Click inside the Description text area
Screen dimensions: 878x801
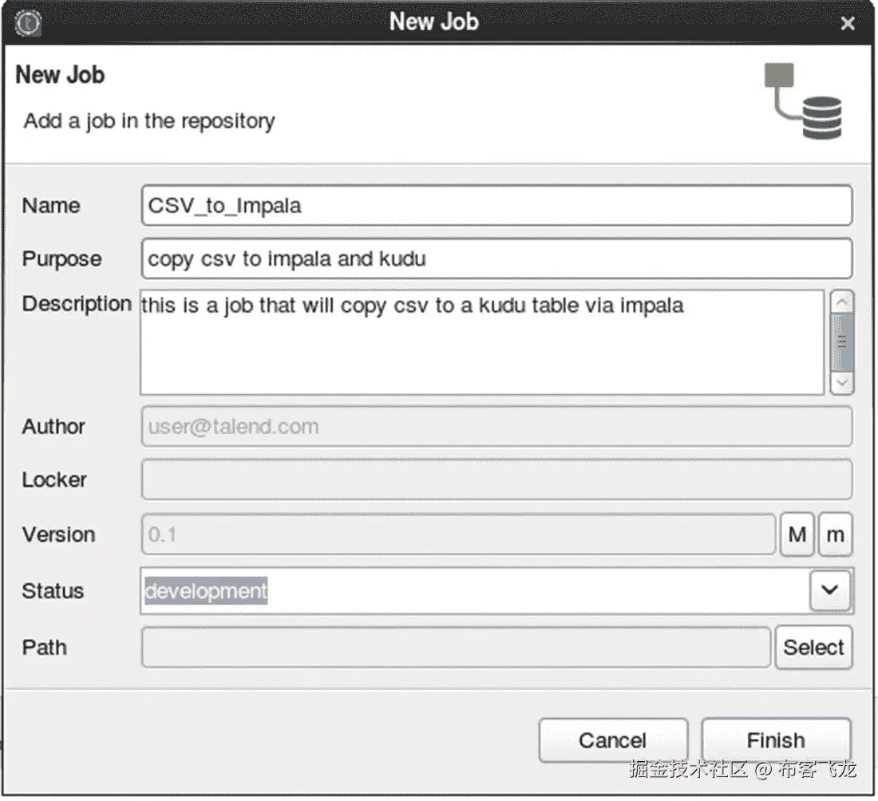pyautogui.click(x=482, y=342)
